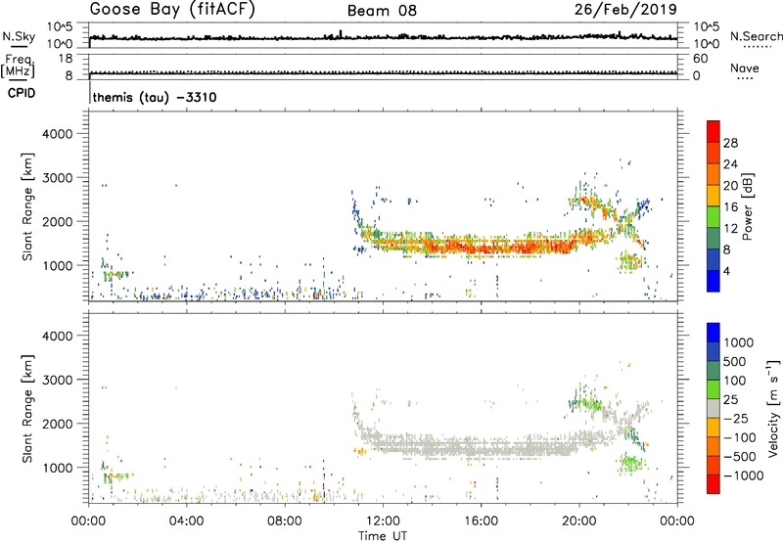Viewport: 783px width, 542px height.
Task: Click the frequency trace plot
Action: click(383, 67)
